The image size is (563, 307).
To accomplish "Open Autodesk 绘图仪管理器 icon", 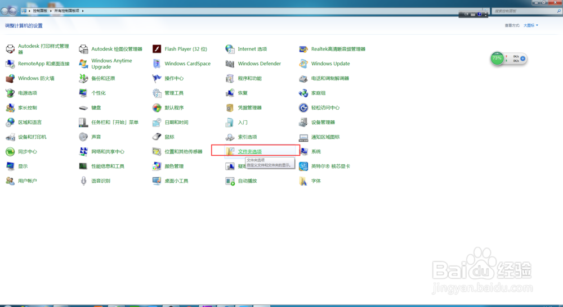I will 83,49.
